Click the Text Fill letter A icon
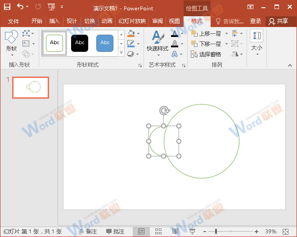Screen dimensions: 297x237 click(x=175, y=34)
